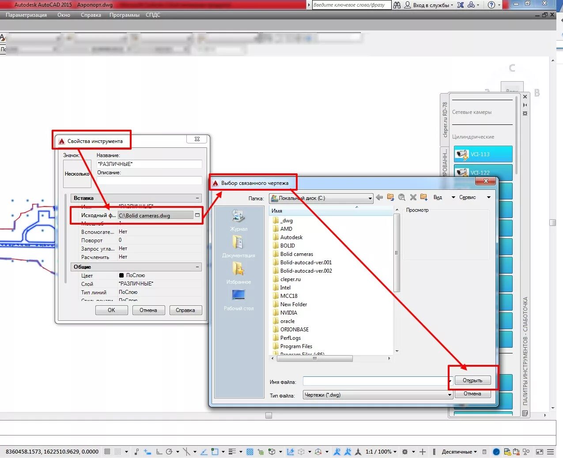
Task: Select the ORIONBASE folder
Action: (291, 330)
